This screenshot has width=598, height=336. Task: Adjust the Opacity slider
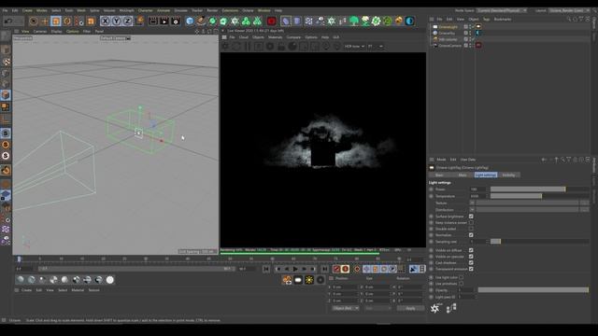click(534, 290)
